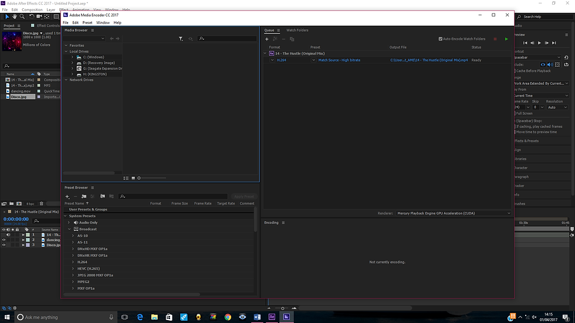Click the red Stop Queue button
This screenshot has width=575, height=323.
[x=495, y=39]
